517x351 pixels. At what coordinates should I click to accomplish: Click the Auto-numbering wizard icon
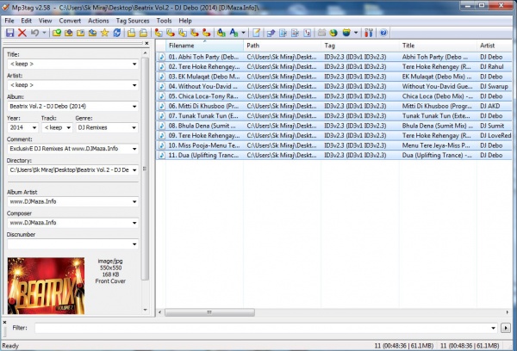307,33
